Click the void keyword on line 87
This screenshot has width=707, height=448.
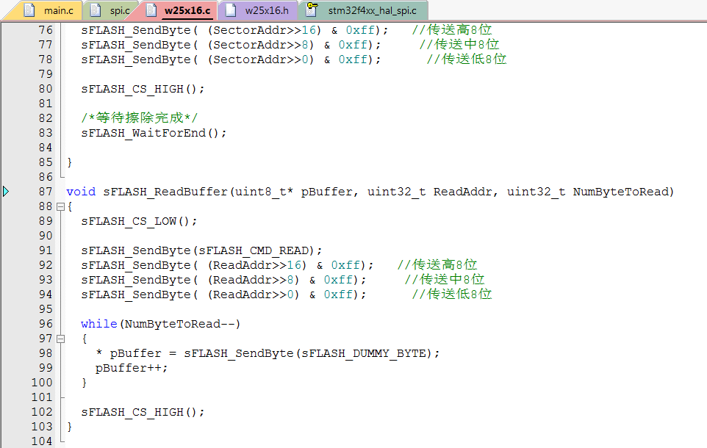pyautogui.click(x=81, y=192)
